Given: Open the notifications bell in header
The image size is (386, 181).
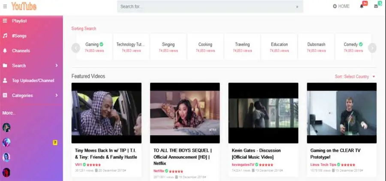Looking at the screenshot, I should point(362,6).
